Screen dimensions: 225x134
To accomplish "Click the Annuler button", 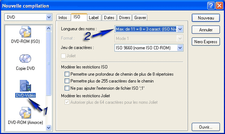I will (x=206, y=30).
